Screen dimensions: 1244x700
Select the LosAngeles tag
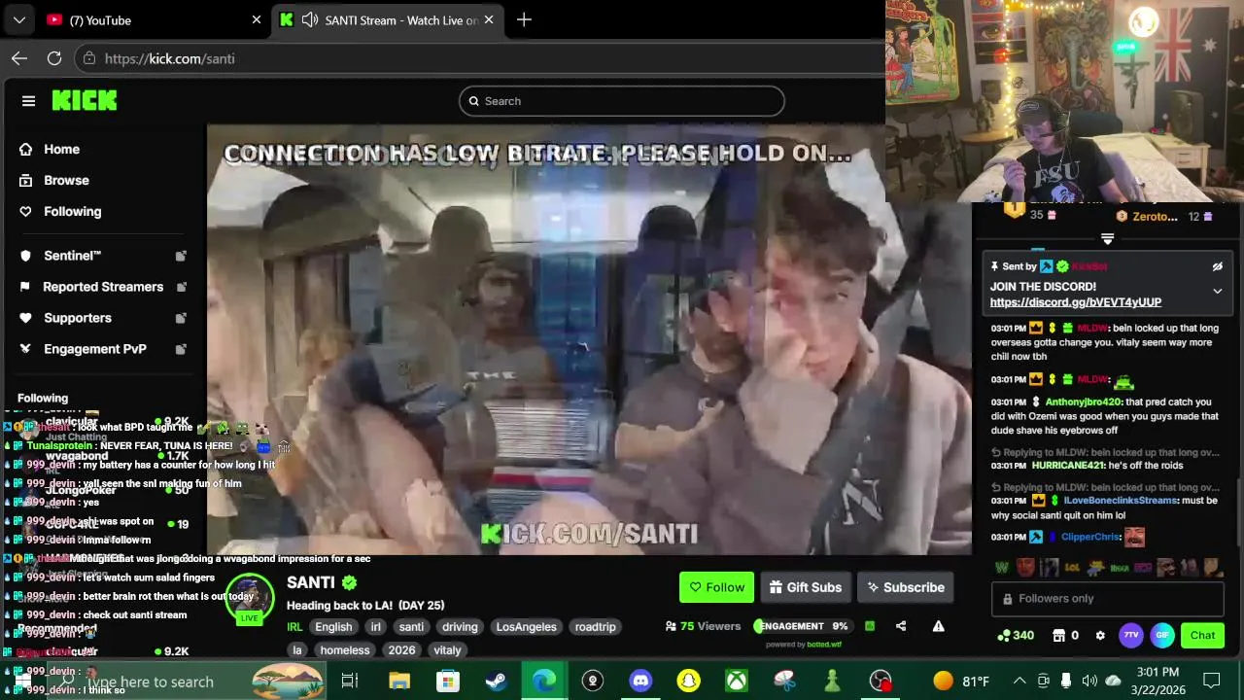(x=526, y=627)
